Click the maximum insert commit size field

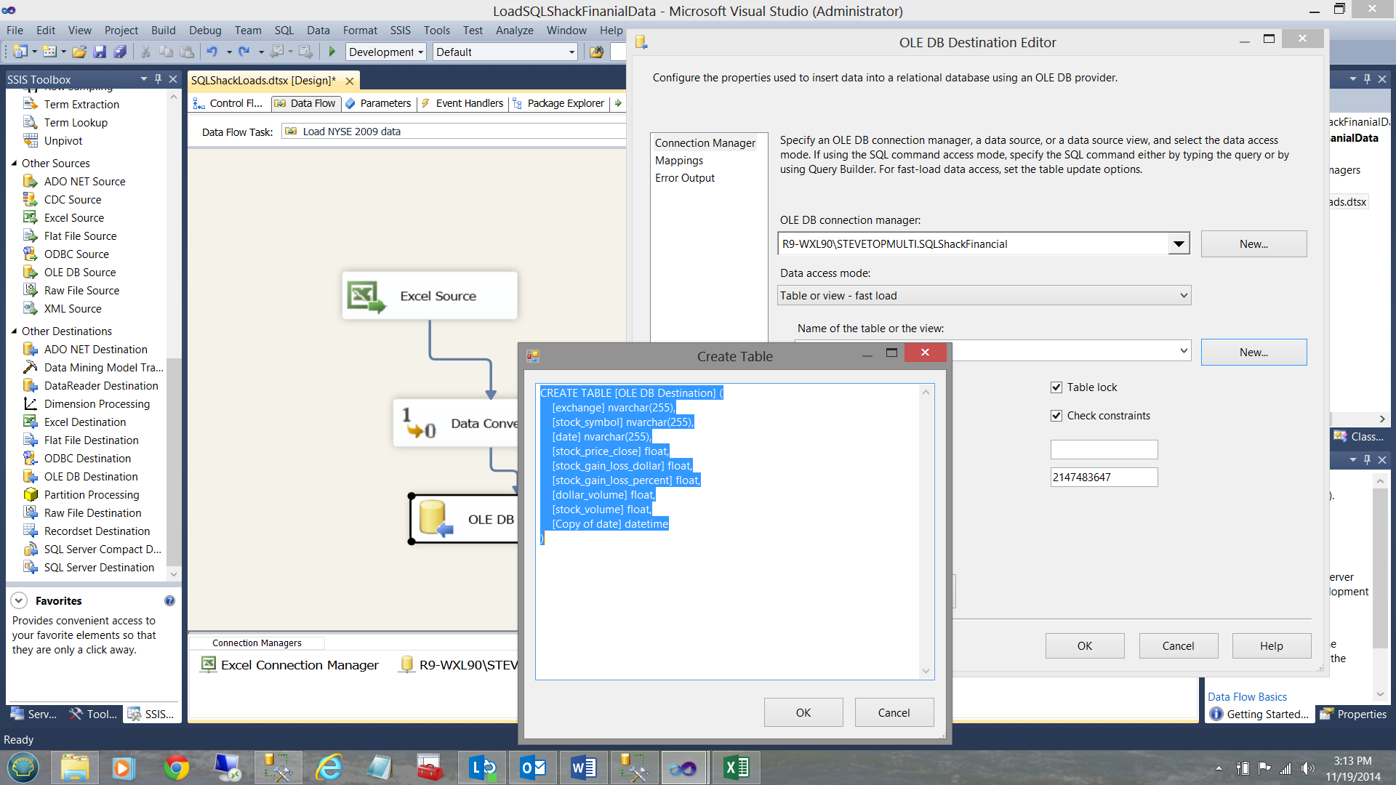click(1103, 478)
